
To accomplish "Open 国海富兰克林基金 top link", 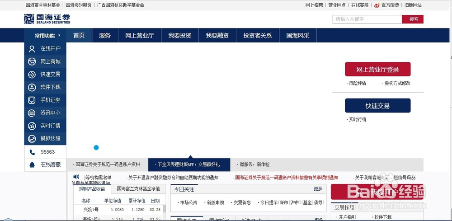I will (x=42, y=5).
